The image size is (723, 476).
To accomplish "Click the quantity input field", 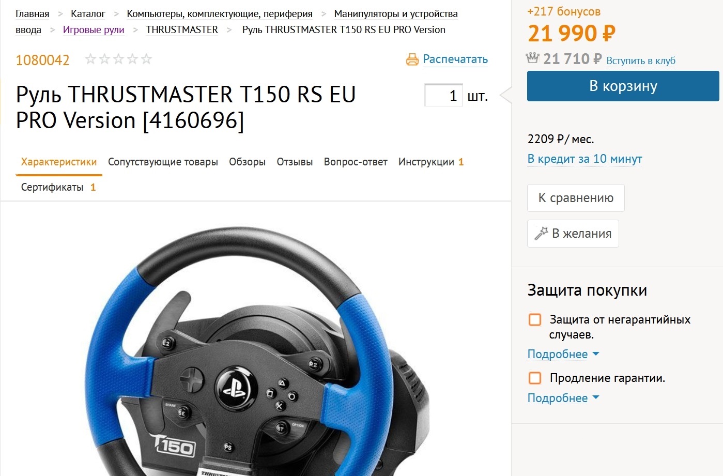I will [x=443, y=95].
